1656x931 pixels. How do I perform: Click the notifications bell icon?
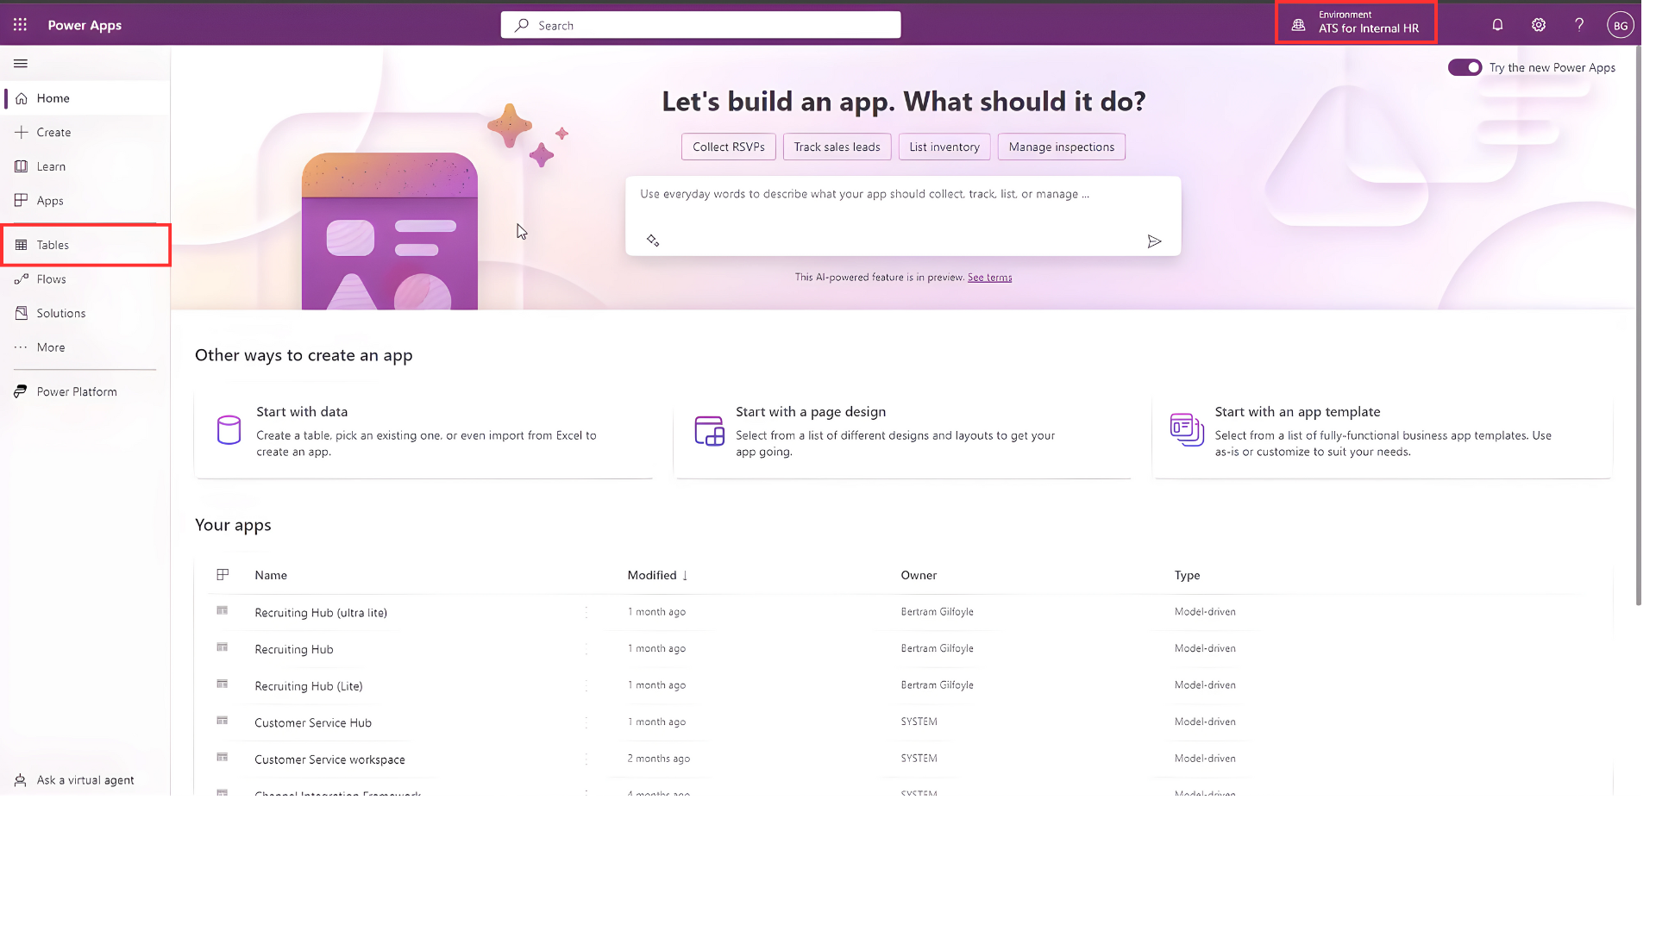click(x=1497, y=25)
